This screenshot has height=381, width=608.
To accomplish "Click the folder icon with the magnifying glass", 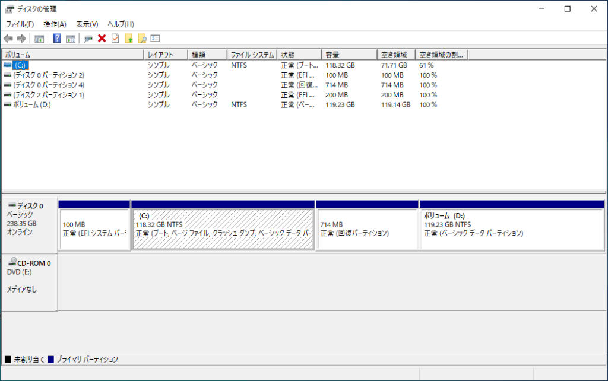I will coord(142,39).
